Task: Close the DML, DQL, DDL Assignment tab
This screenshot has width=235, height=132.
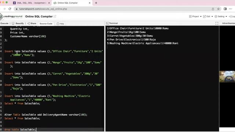Action: (49, 3)
